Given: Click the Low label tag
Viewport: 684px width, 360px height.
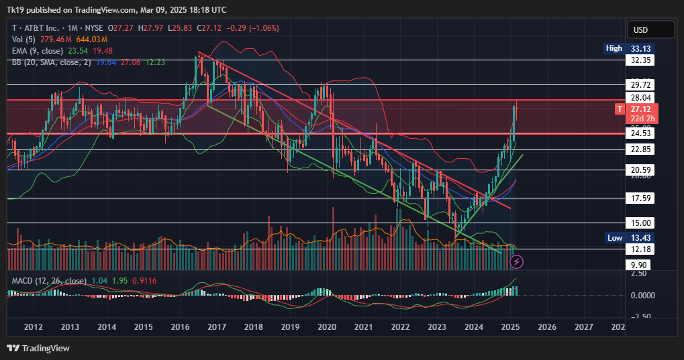Looking at the screenshot, I should point(615,237).
